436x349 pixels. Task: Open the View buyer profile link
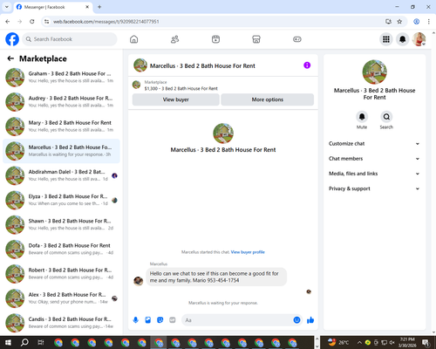(x=248, y=252)
